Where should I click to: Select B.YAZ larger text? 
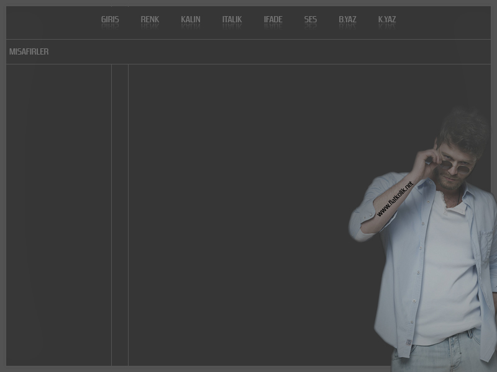click(347, 19)
